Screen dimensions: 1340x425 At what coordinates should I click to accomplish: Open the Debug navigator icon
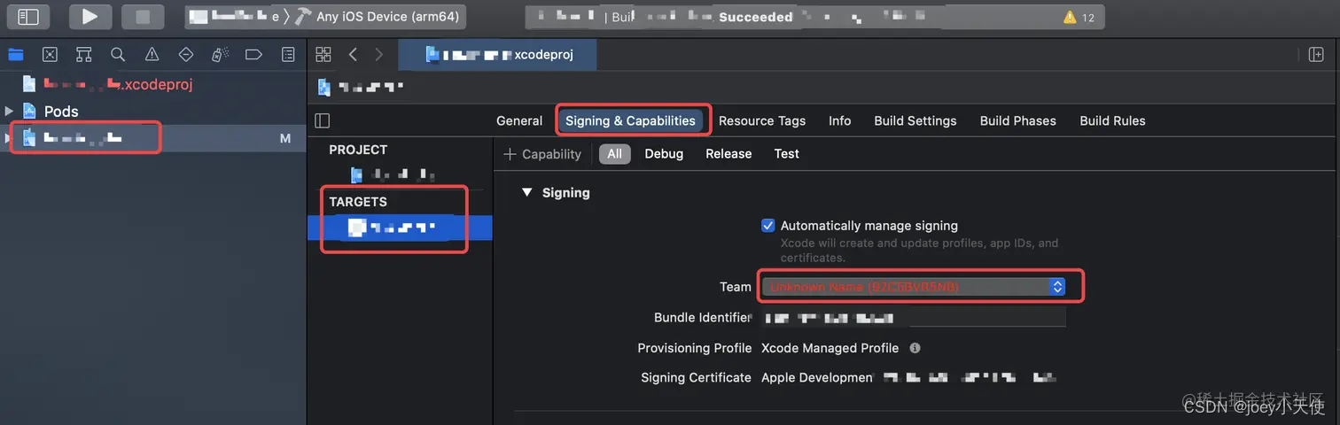220,55
